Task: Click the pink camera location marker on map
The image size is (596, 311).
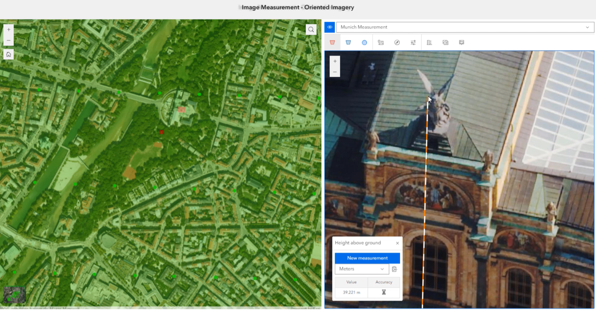Action: [x=181, y=110]
